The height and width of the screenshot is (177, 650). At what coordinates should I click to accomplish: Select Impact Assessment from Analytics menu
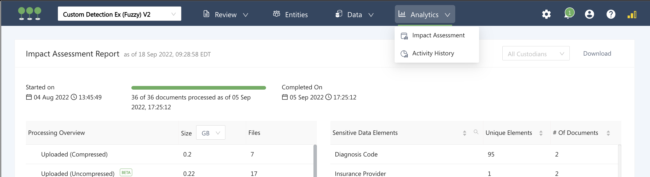click(438, 35)
